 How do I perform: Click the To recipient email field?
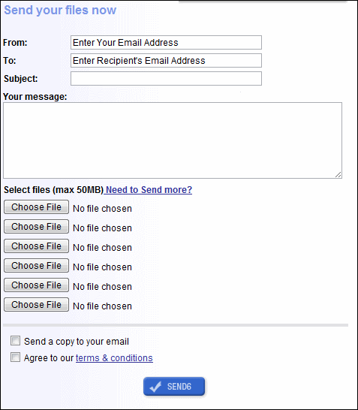166,60
